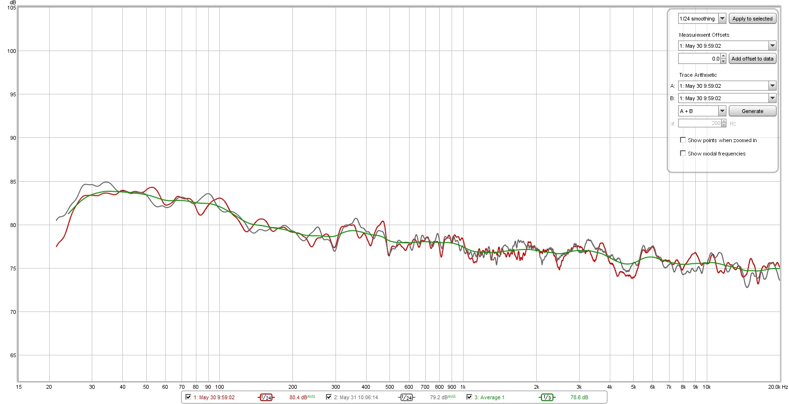Click the 1: May 30 9:59:02 legend label
Image resolution: width=789 pixels, height=404 pixels.
pos(214,397)
